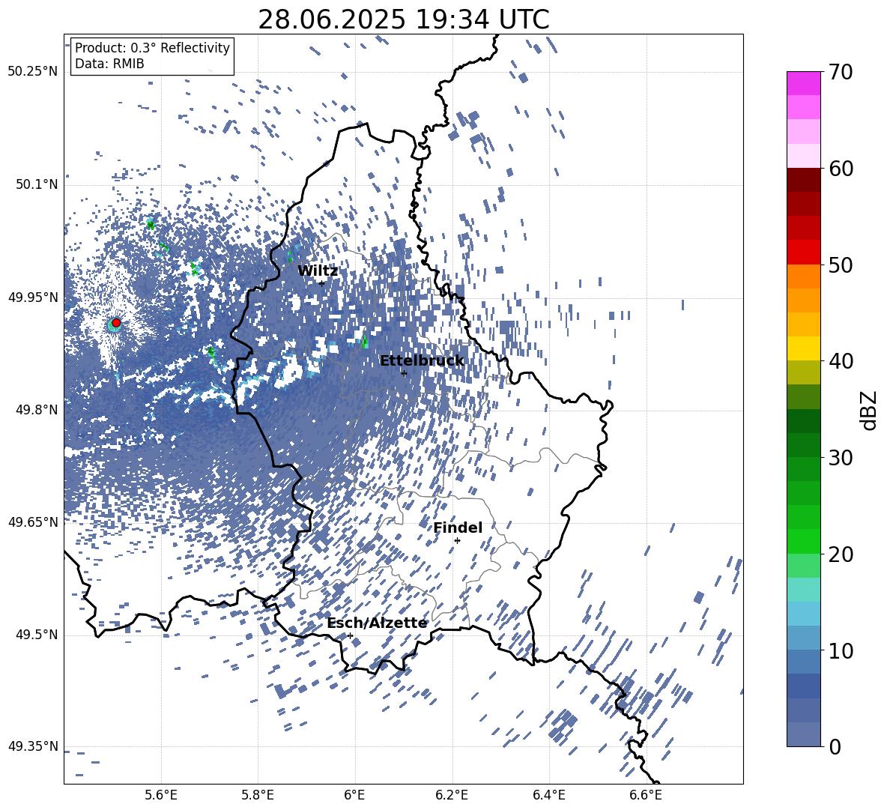Click the Data: RMIB text

click(109, 64)
